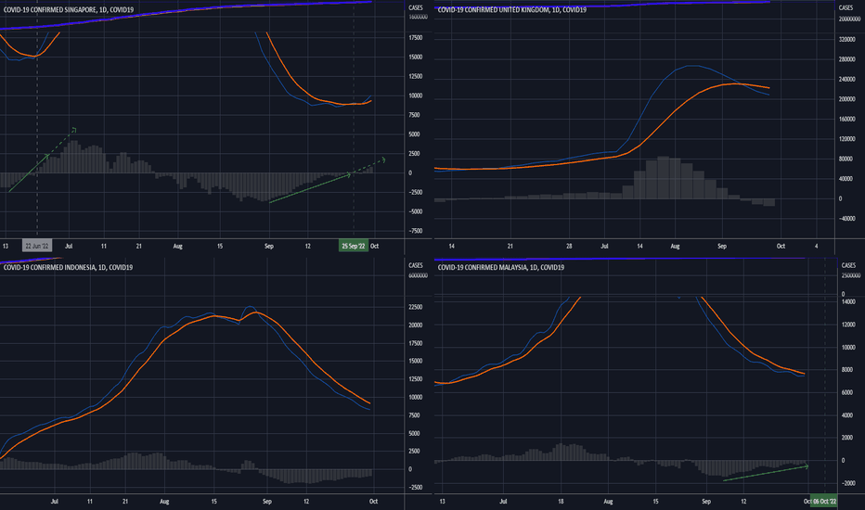Select the 06 Oct '22 date label on Malaysia timeline
This screenshot has height=510, width=865.
click(x=824, y=501)
